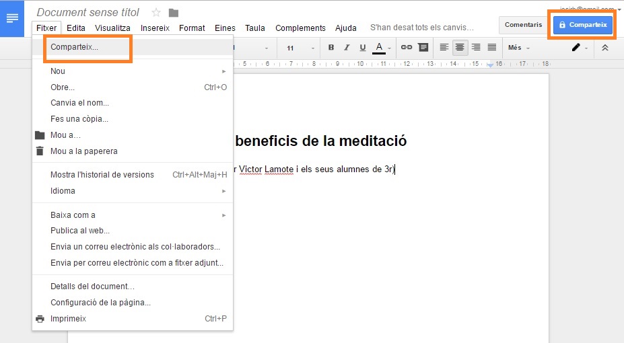Click the folder icon for Mou a...
This screenshot has width=624, height=343.
(x=40, y=135)
